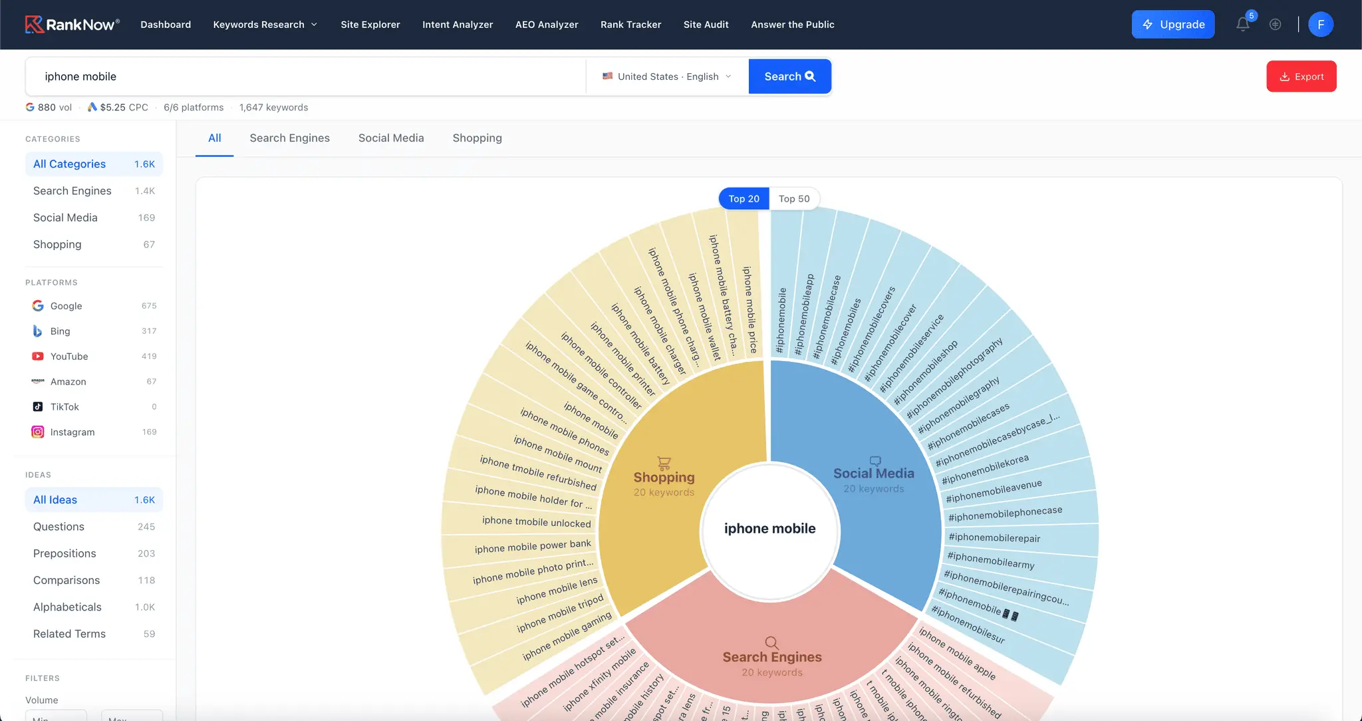Click the TikTok platform icon
Viewport: 1362px width, 721px height.
pos(38,407)
